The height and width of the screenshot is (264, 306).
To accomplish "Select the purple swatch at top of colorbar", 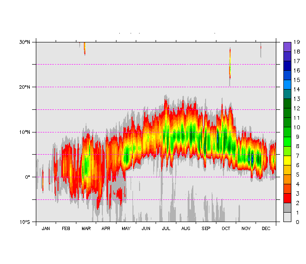I will [x=287, y=47].
